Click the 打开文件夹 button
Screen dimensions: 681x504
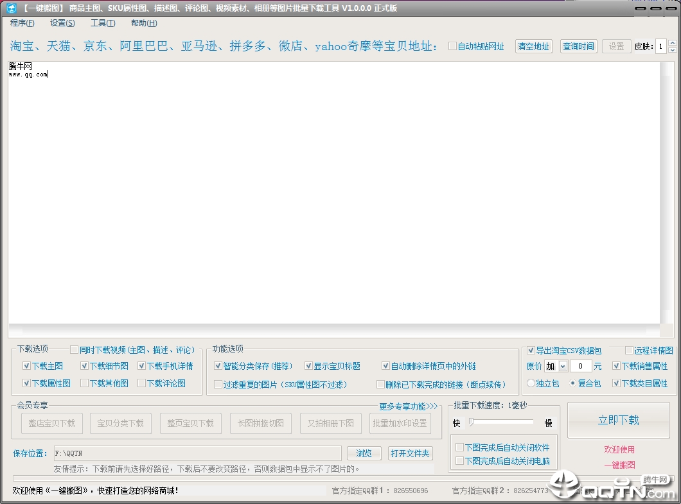click(x=410, y=454)
